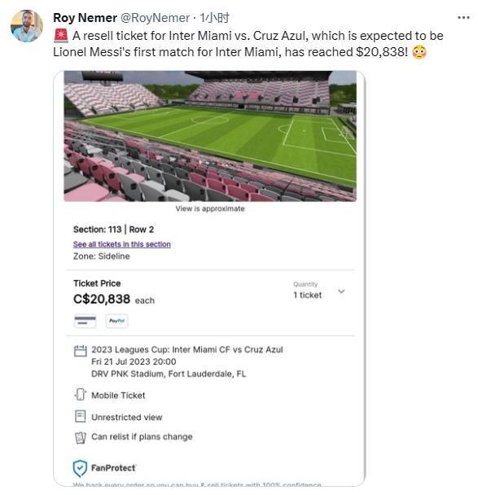478x495 pixels.
Task: Click the relist tickets icon
Action: 80,437
